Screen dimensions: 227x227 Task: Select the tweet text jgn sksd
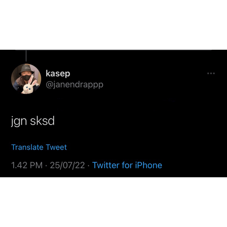pos(33,121)
